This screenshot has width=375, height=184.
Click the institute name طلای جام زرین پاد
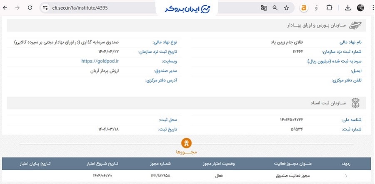click(287, 42)
